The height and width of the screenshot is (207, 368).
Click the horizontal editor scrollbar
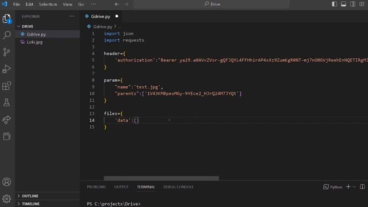(x=161, y=178)
